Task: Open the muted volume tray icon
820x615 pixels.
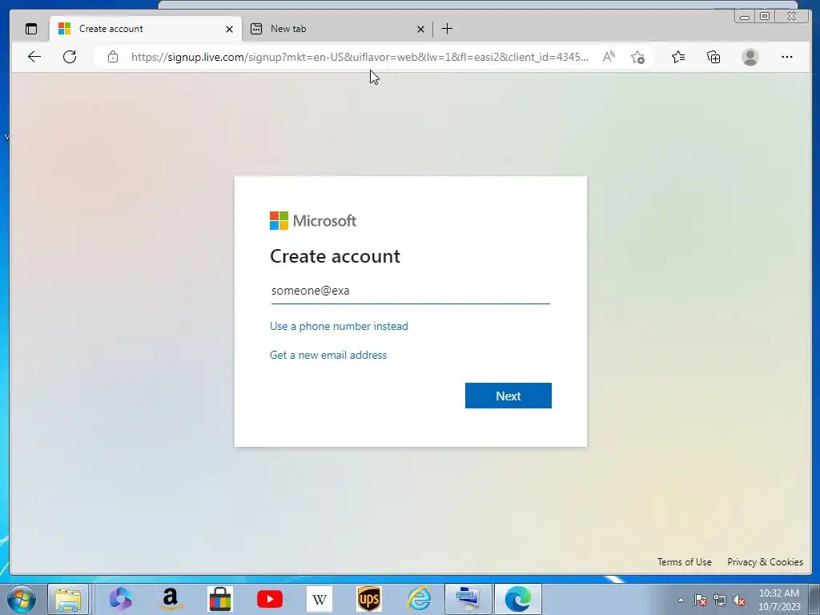Action: coord(739,600)
